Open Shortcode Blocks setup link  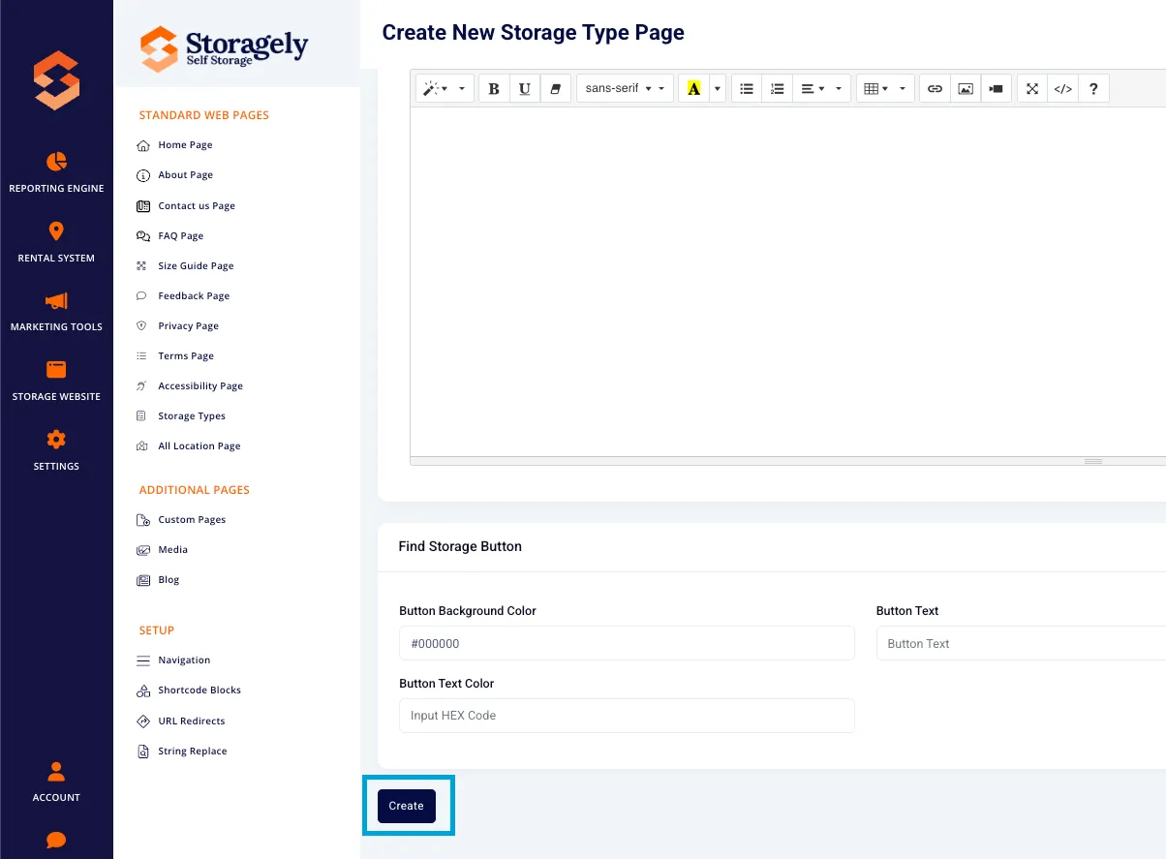click(x=189, y=690)
